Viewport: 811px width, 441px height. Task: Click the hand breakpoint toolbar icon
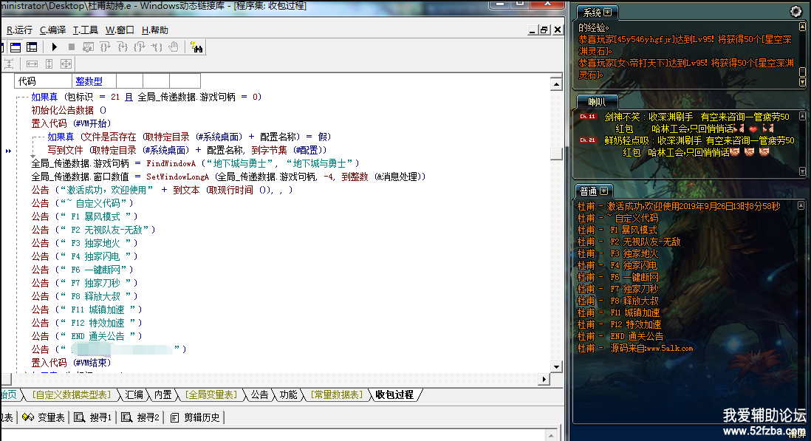174,47
